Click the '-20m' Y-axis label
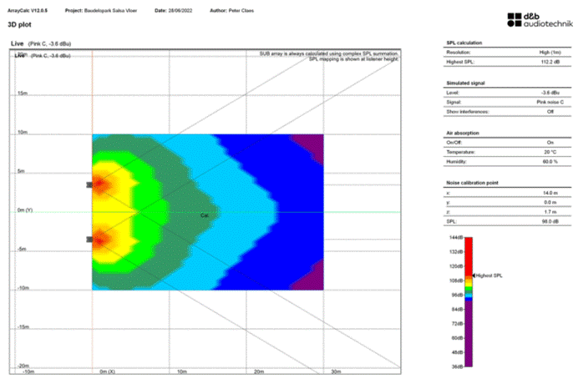This screenshot has width=578, height=384. (23, 366)
